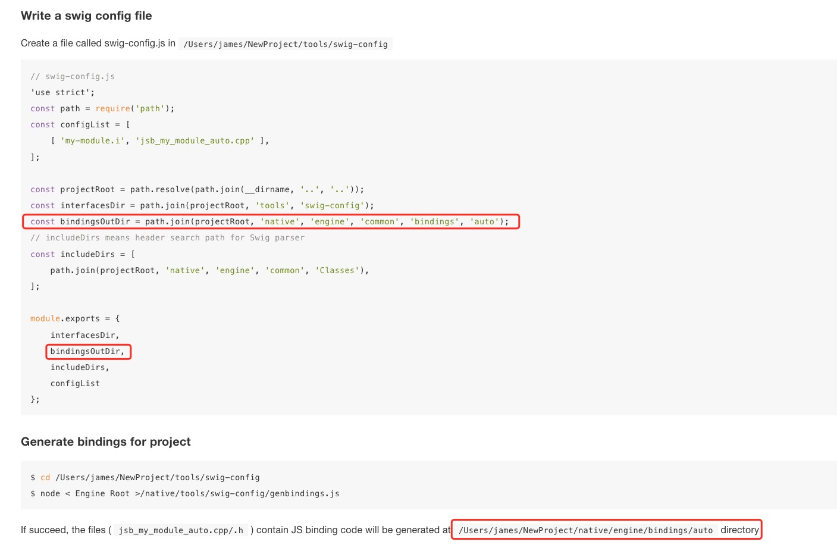Click the inline path after "Create a file called"
Image resolution: width=837 pixels, height=551 pixels.
(285, 44)
